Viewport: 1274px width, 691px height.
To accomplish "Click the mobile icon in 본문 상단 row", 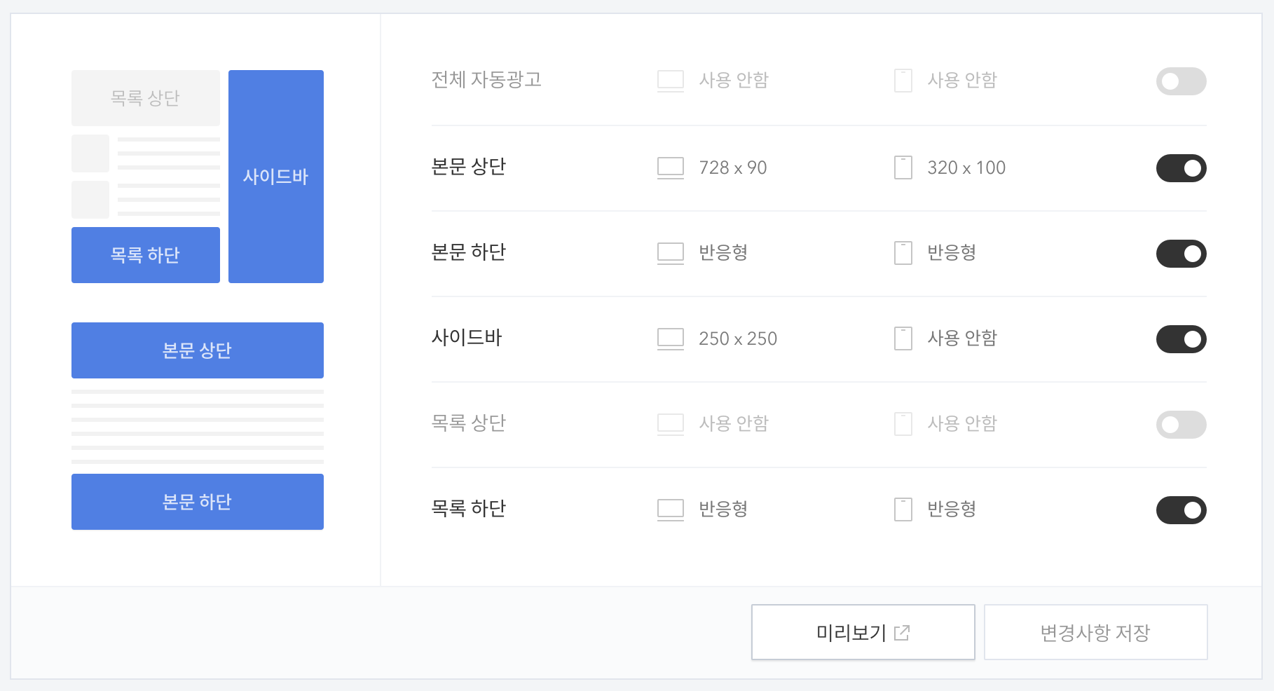I will [903, 168].
